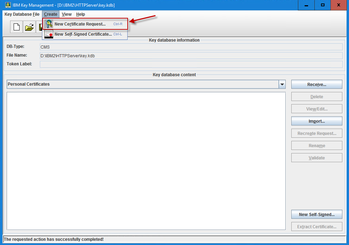Open the Personal Certificates dropdown
349x245 pixels.
282,84
